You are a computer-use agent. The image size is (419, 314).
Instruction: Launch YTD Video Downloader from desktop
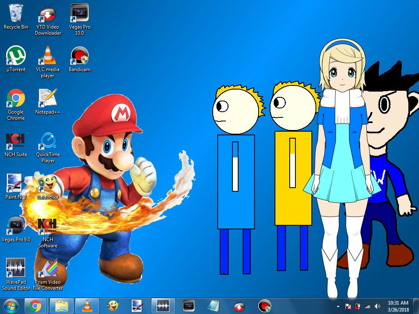(47, 20)
